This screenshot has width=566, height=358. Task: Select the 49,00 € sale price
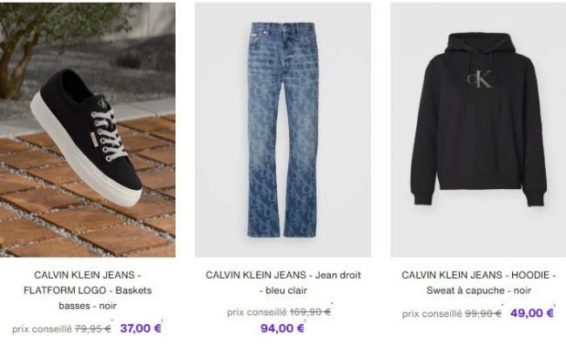532,313
